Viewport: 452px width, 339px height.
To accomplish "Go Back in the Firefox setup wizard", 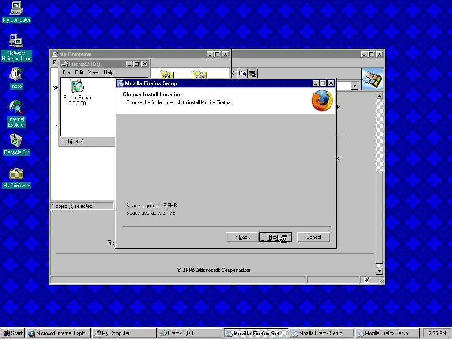I will pyautogui.click(x=242, y=237).
